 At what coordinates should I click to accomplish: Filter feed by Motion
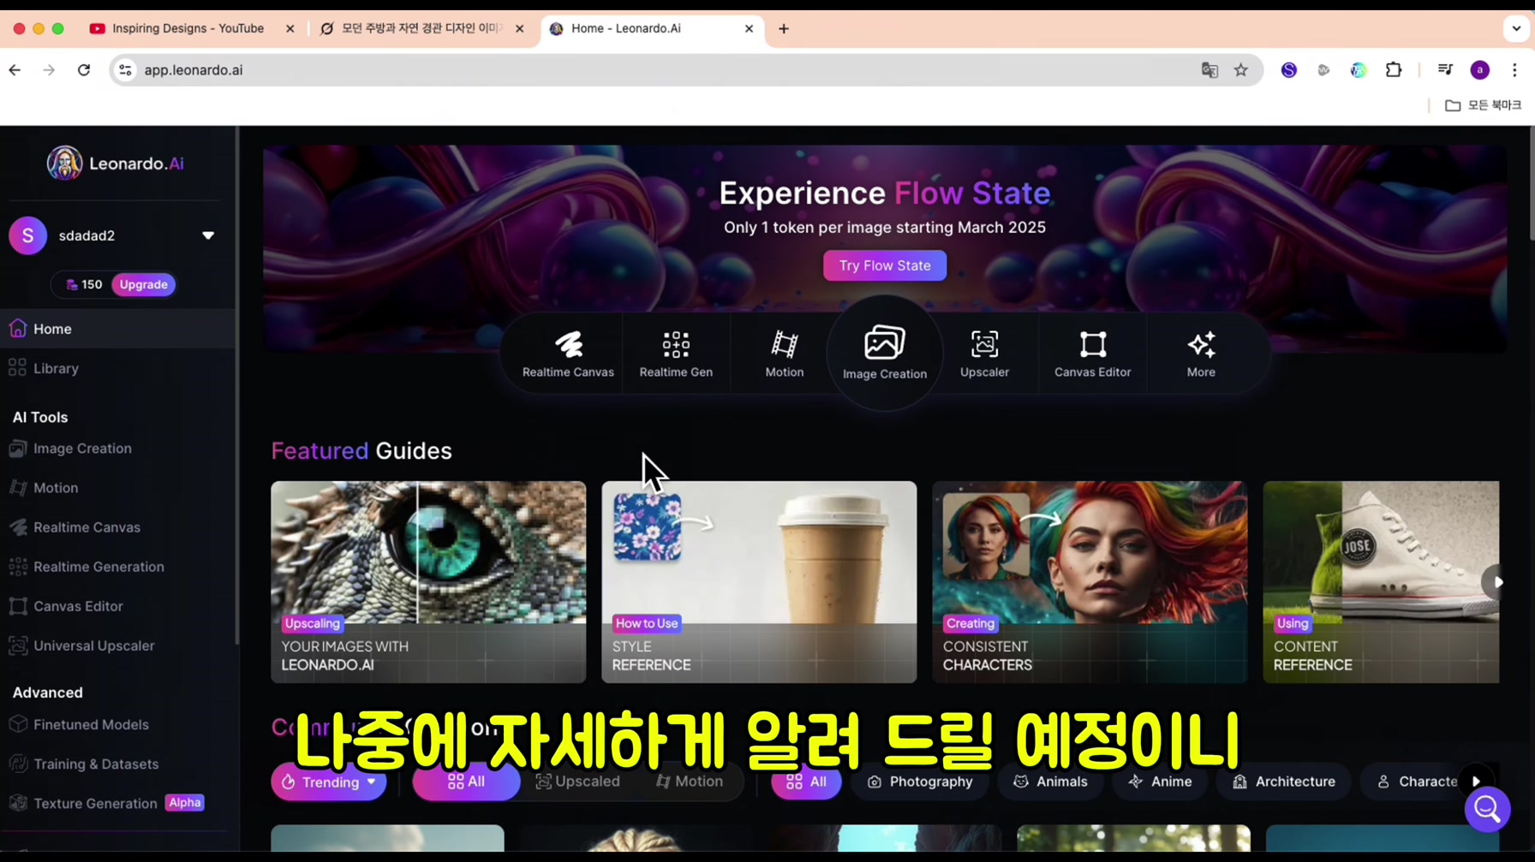point(690,782)
